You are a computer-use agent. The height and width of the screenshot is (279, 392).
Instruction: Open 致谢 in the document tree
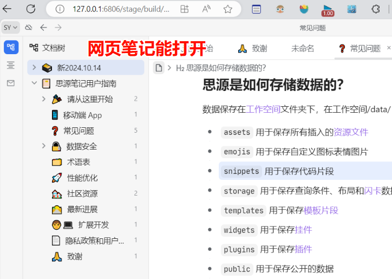(75, 256)
